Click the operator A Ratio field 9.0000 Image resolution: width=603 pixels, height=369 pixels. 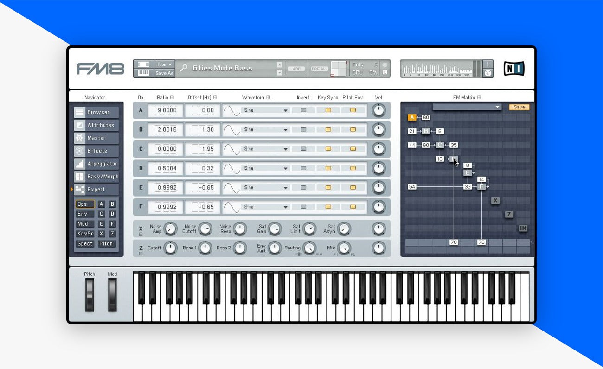[166, 110]
